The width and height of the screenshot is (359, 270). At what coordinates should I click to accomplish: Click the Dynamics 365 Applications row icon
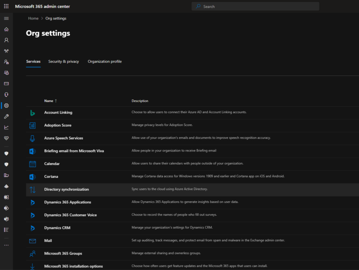pyautogui.click(x=33, y=202)
